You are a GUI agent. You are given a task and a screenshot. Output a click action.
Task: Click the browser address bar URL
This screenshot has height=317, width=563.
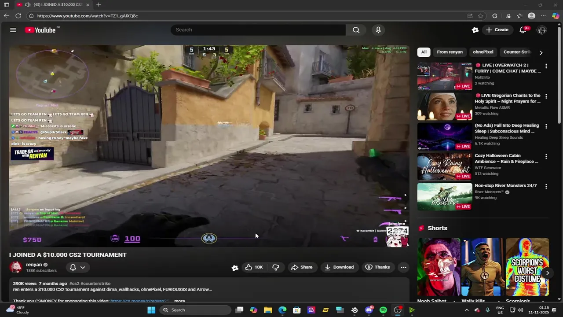[88, 16]
